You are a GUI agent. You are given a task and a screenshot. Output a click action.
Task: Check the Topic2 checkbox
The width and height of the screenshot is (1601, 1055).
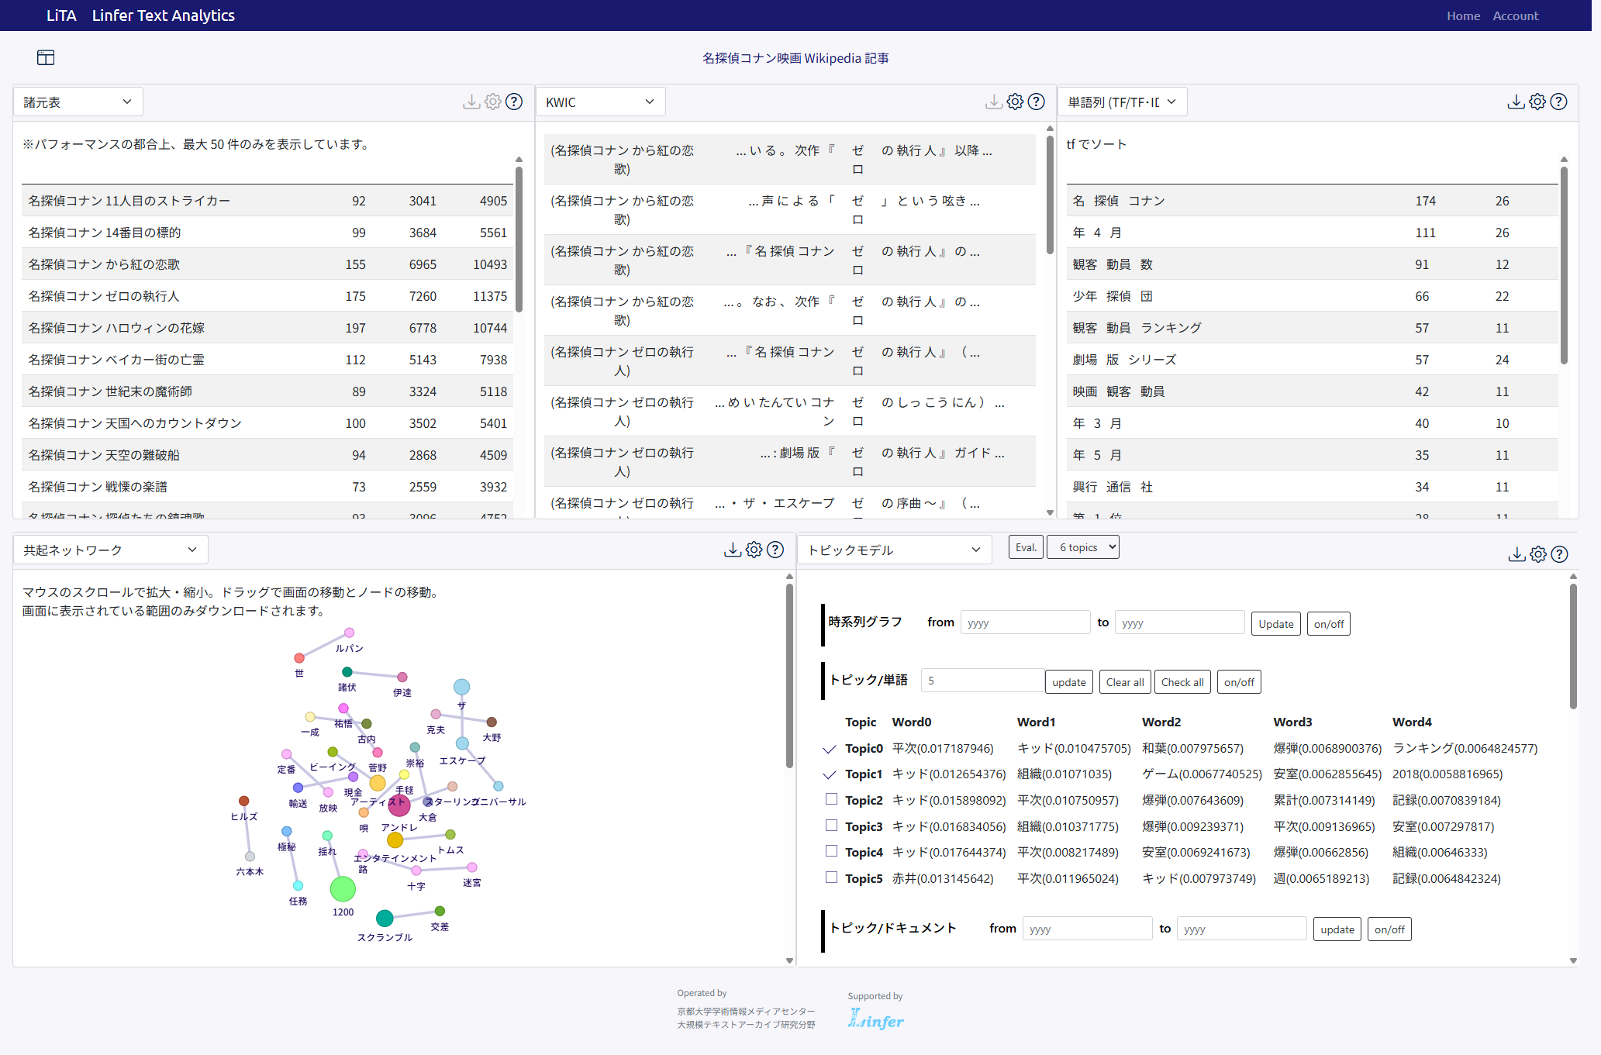[831, 799]
